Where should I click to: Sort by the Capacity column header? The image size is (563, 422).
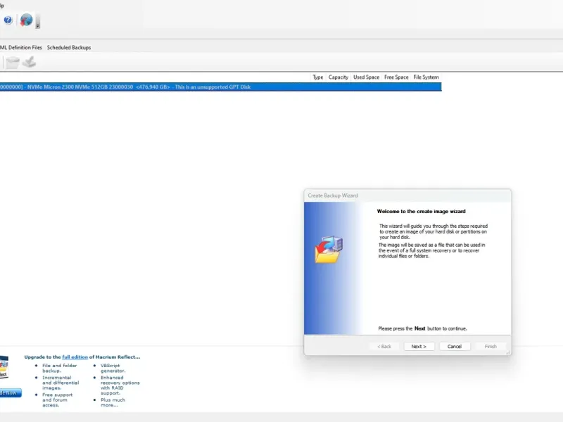point(339,77)
